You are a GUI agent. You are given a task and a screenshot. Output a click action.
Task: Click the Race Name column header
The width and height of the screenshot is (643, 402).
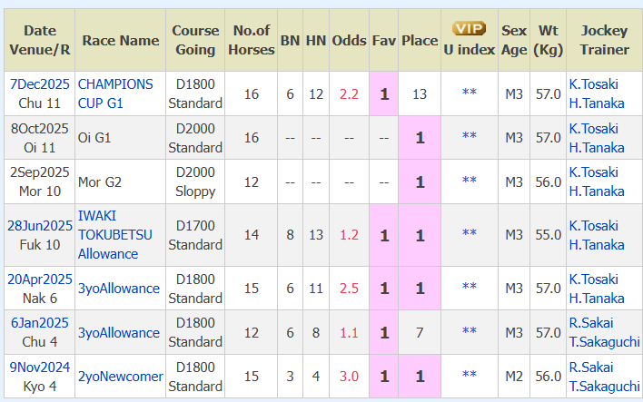pyautogui.click(x=121, y=40)
